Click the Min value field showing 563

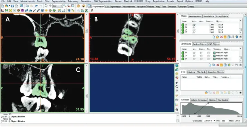pos(224,121)
